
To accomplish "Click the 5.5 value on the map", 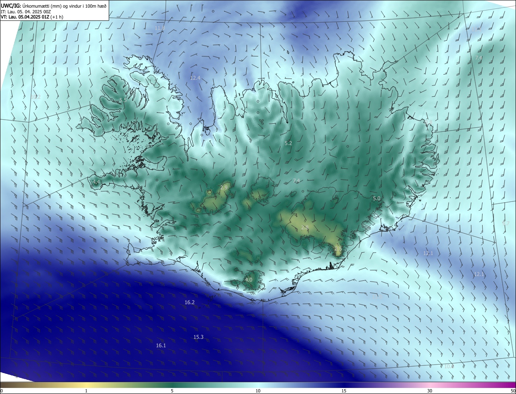I will coord(123,100).
